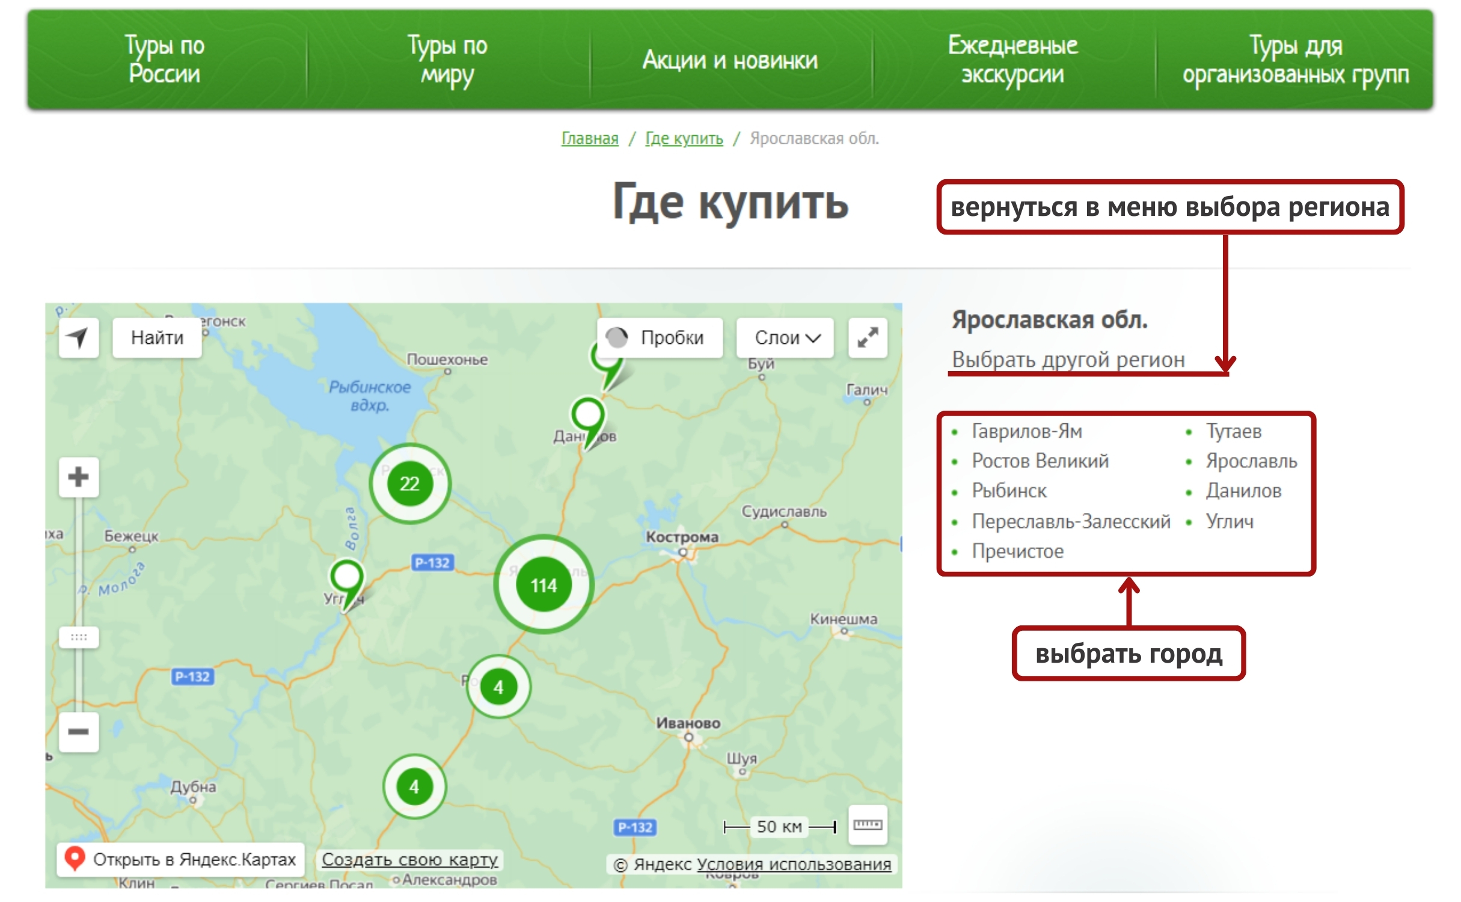This screenshot has width=1461, height=902.
Task: Click the Главная breadcrumb link
Action: click(589, 139)
